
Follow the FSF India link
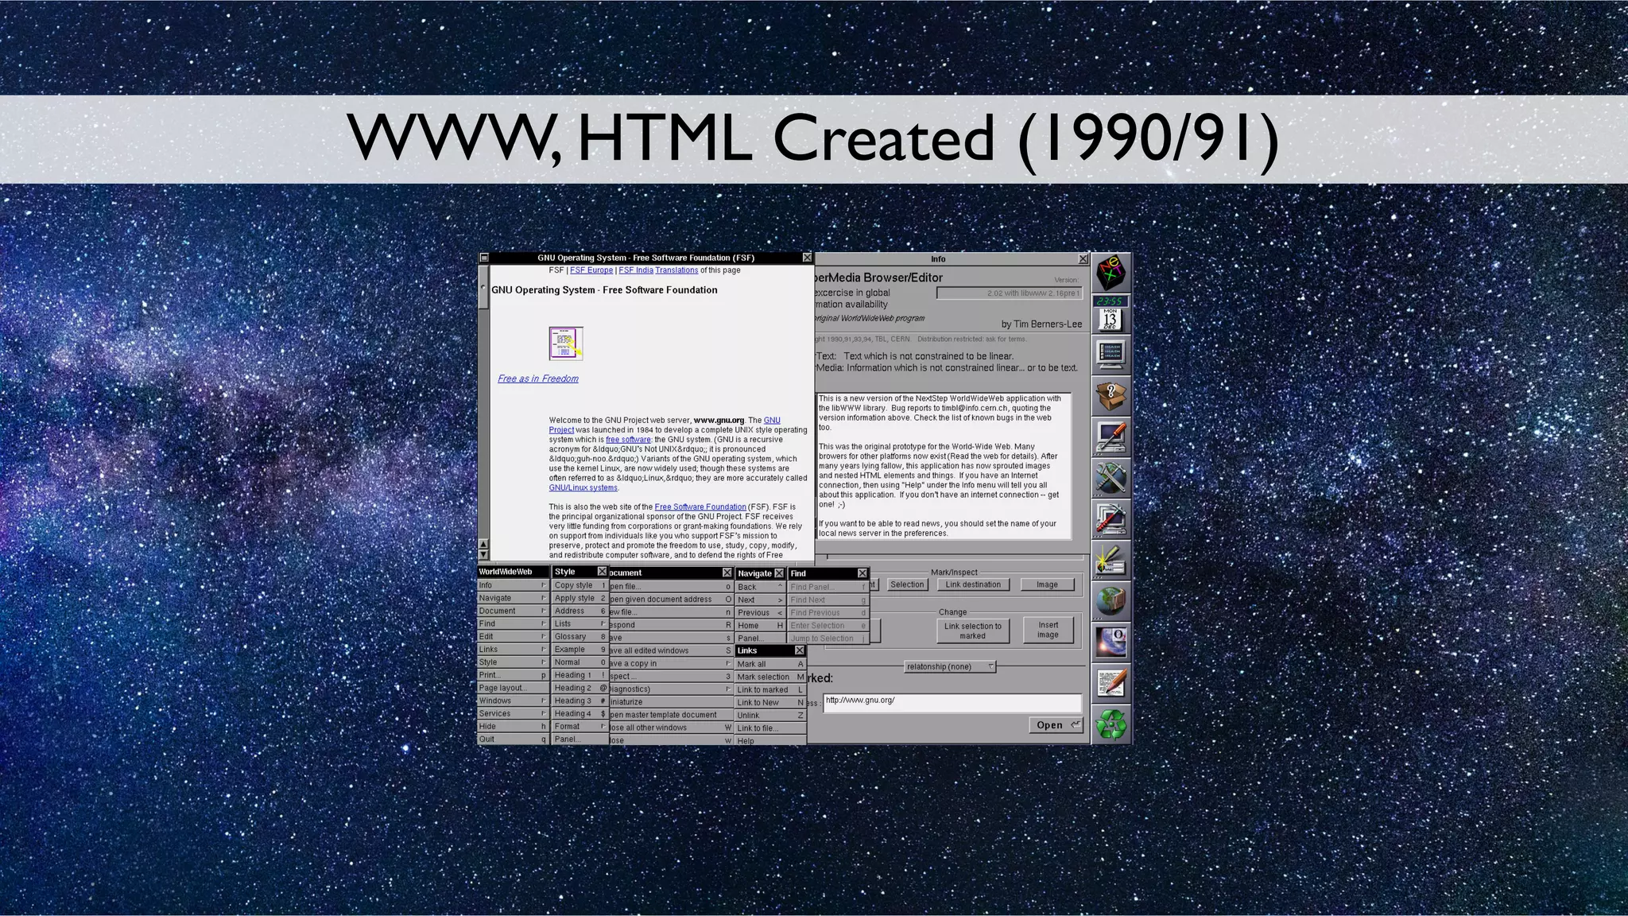(x=636, y=270)
